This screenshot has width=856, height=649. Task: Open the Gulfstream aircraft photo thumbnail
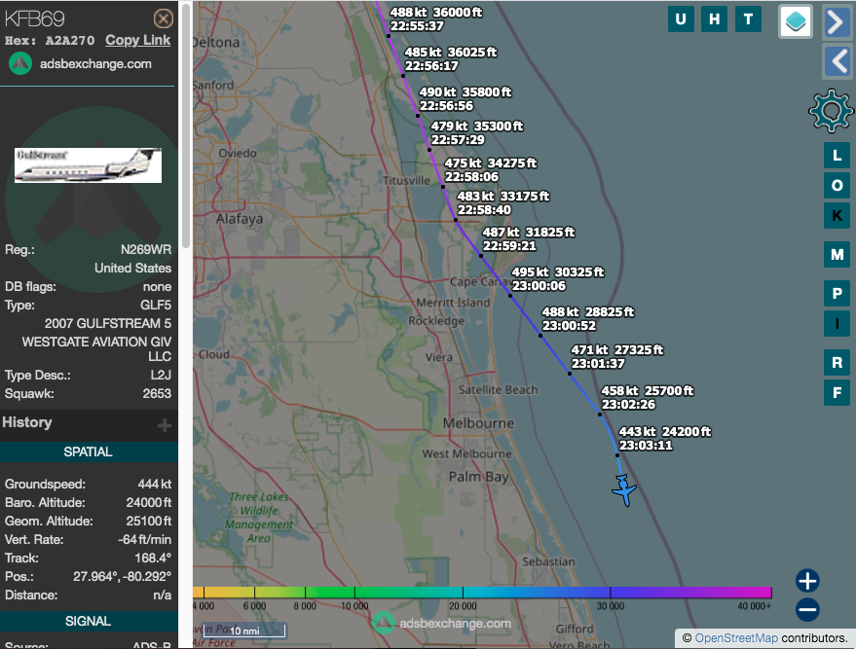coord(88,165)
